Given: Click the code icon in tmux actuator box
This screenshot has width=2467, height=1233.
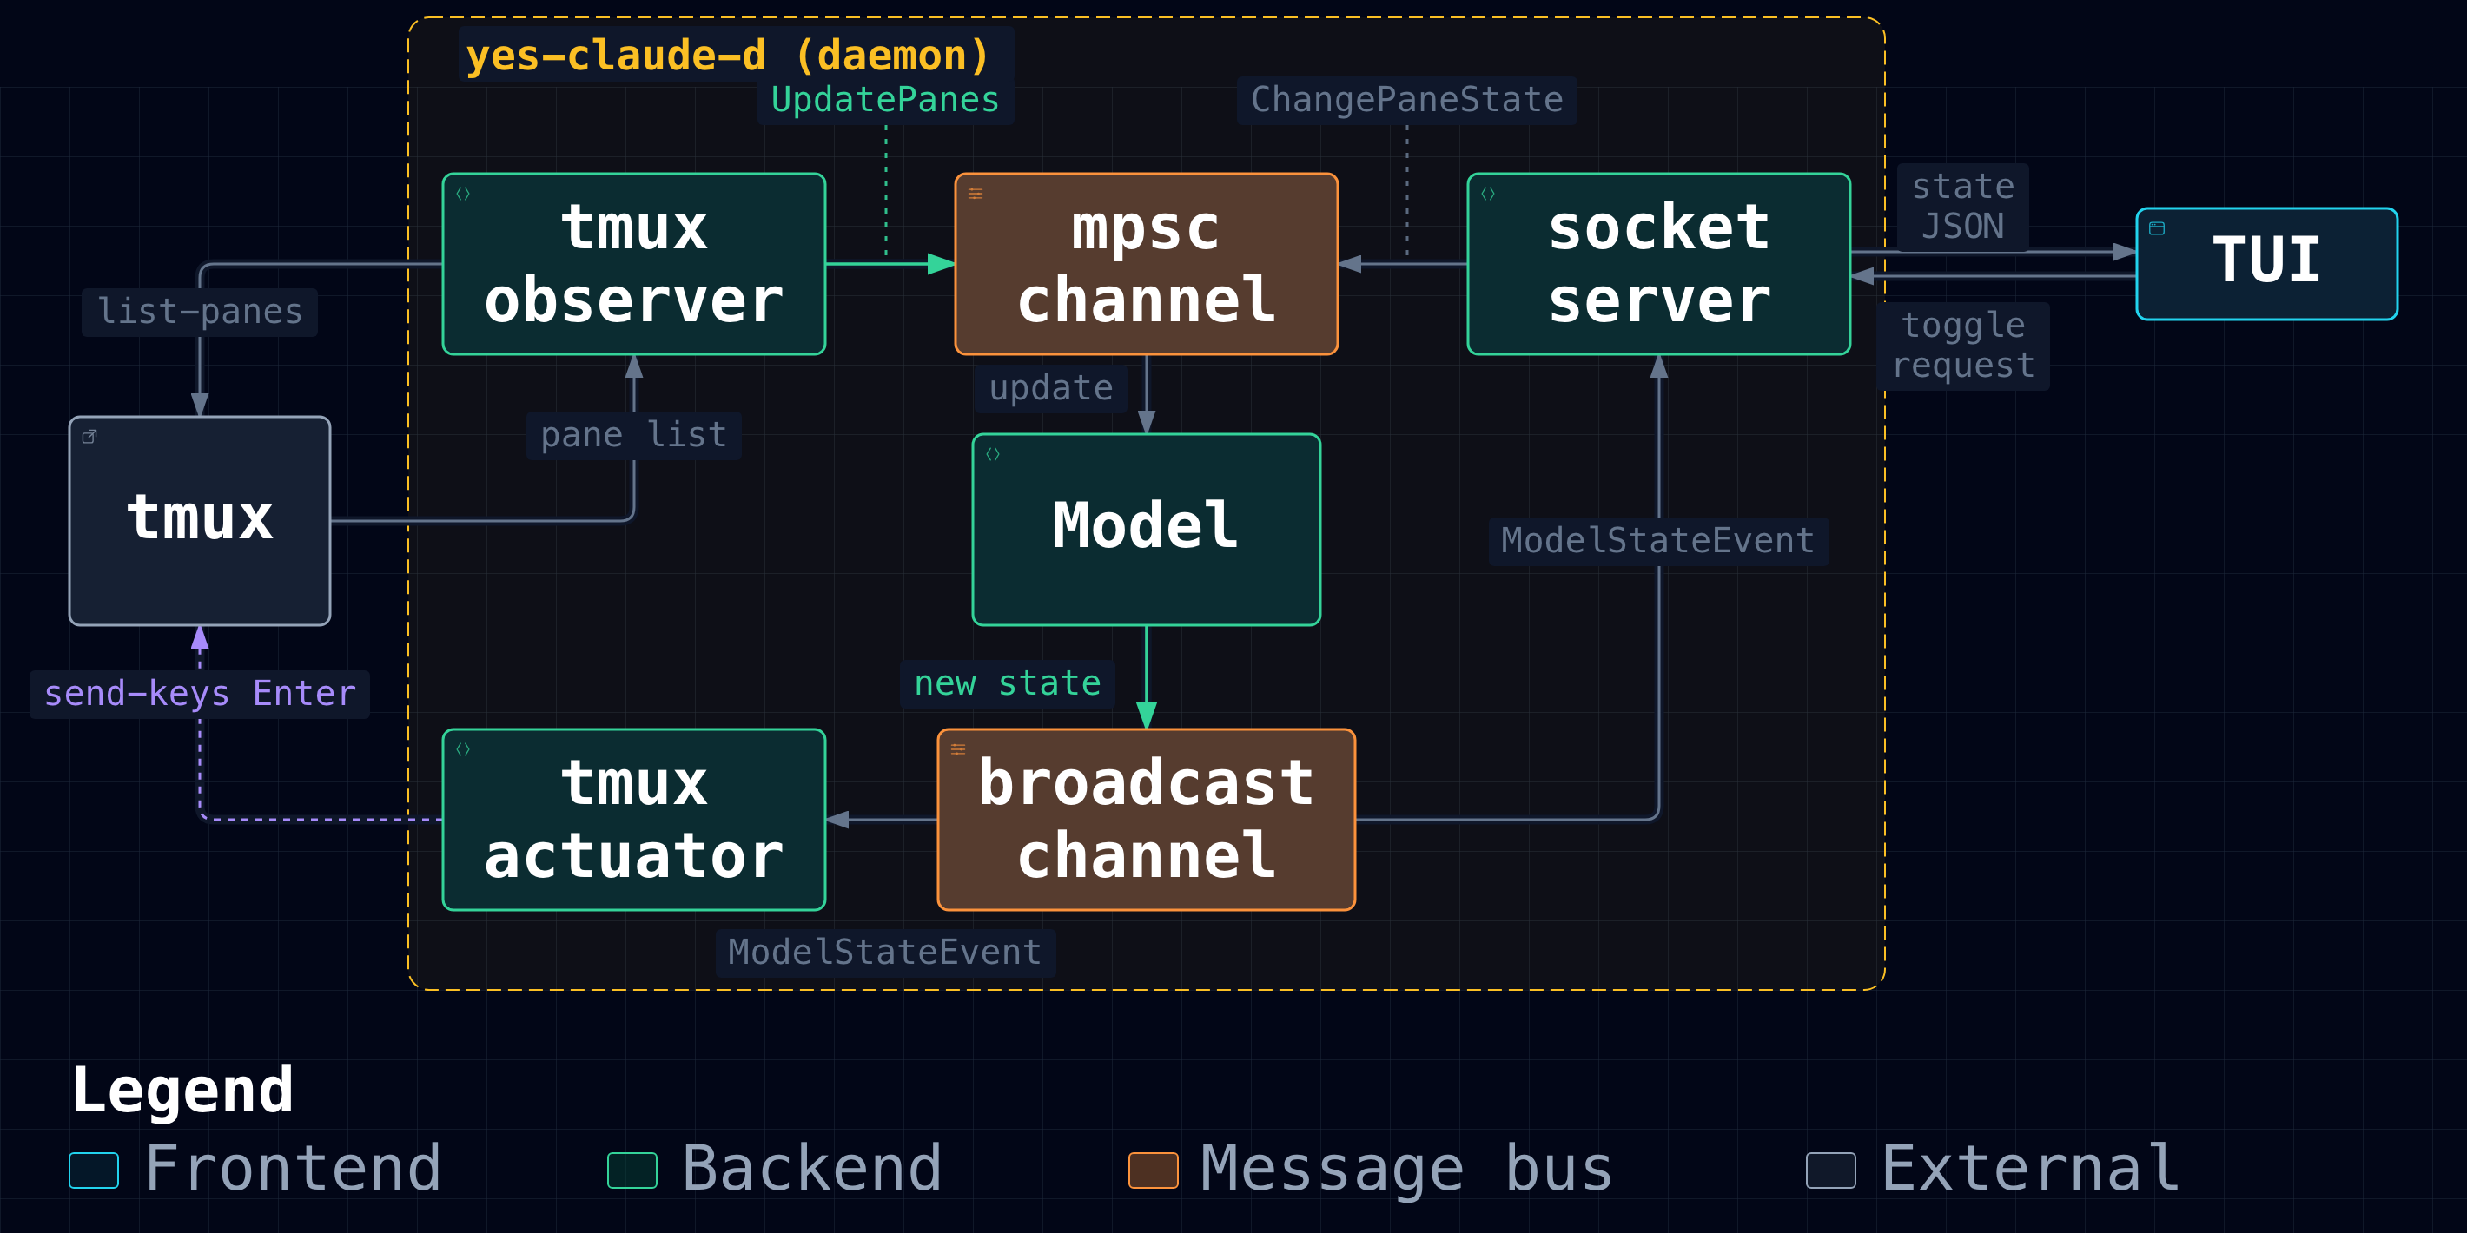Looking at the screenshot, I should pyautogui.click(x=464, y=749).
